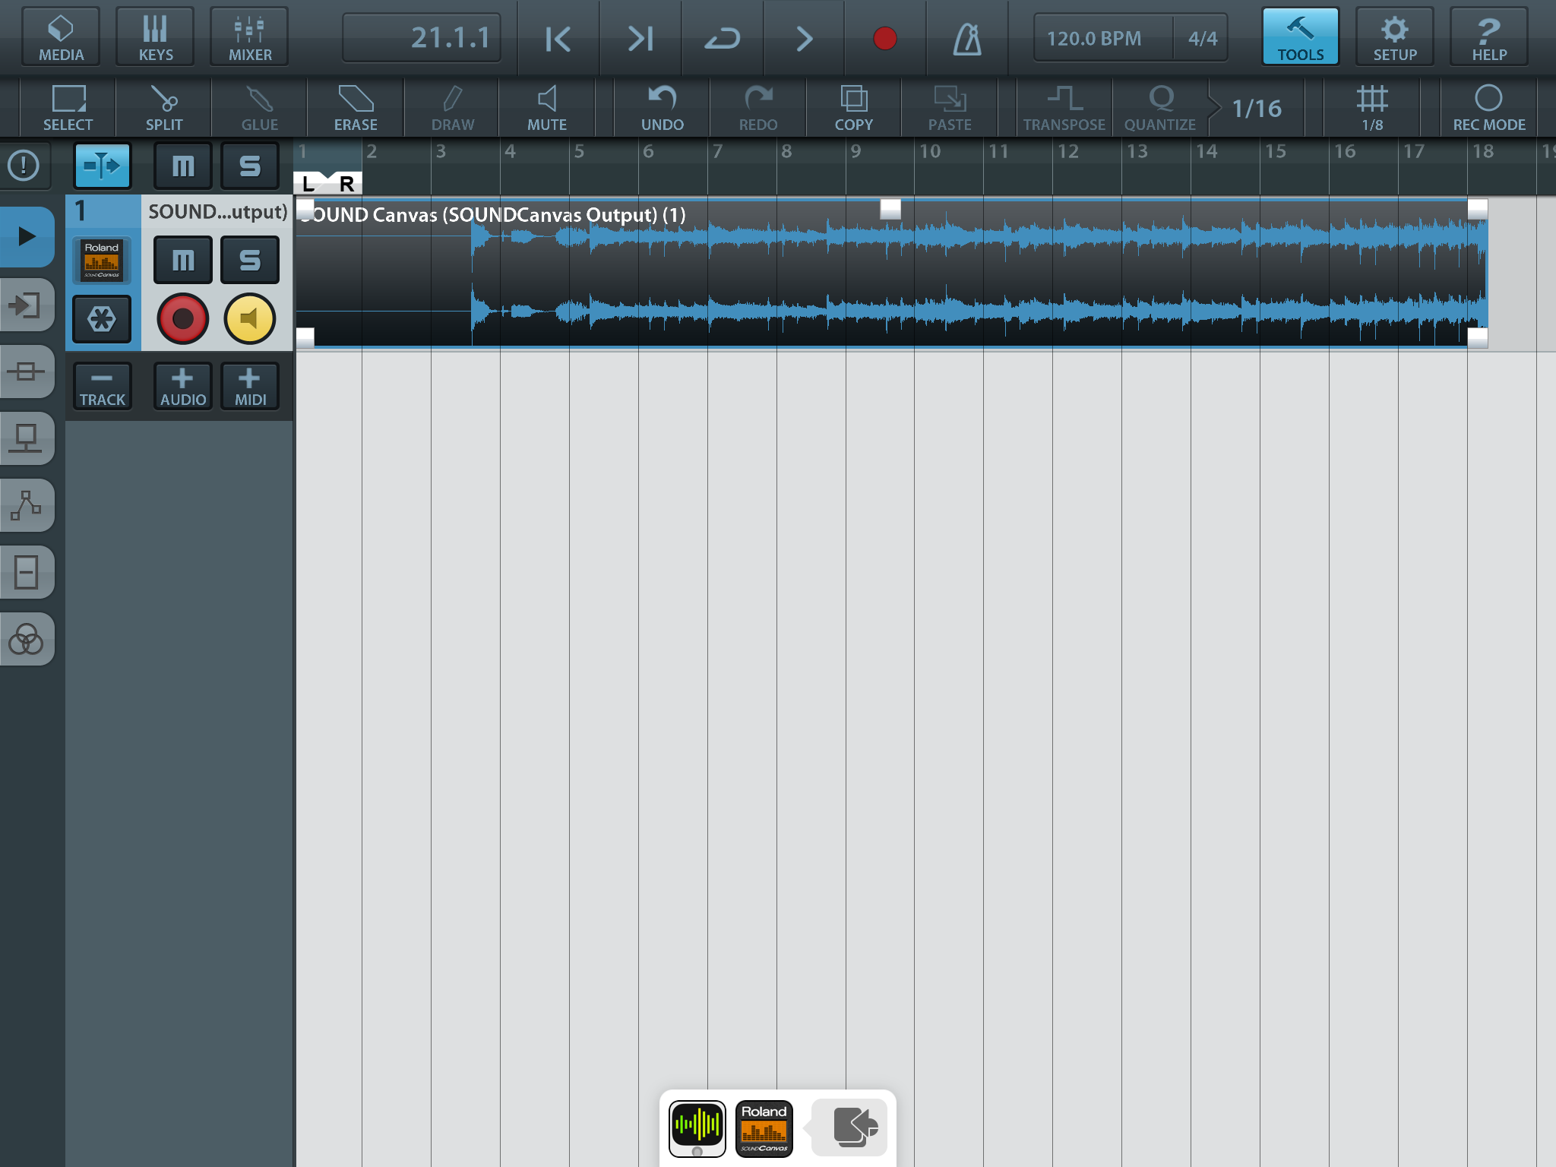The height and width of the screenshot is (1167, 1556).
Task: Choose the SPLIT scissors tool
Action: coord(164,108)
